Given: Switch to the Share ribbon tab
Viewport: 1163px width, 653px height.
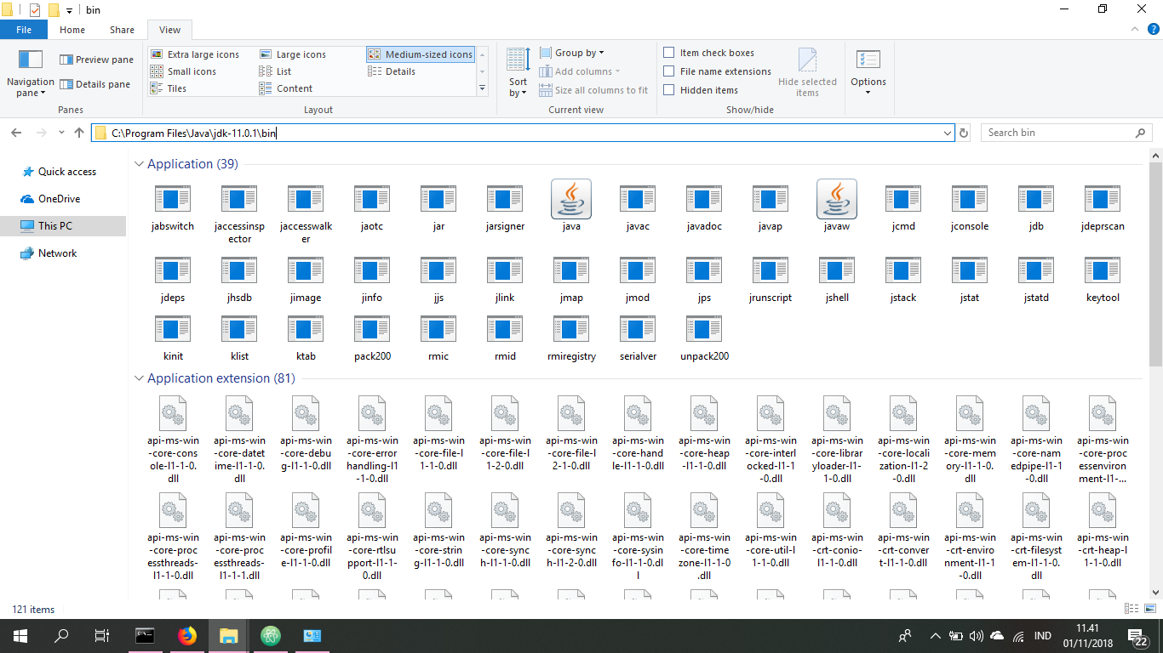Looking at the screenshot, I should click(122, 30).
